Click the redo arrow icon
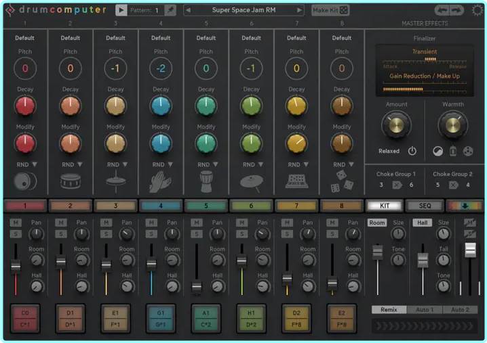487x343 pixels. (456, 11)
